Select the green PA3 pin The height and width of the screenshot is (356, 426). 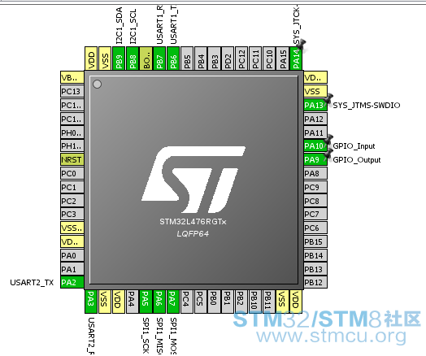click(x=91, y=302)
